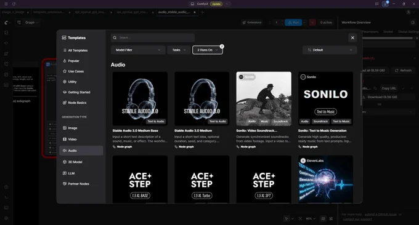
Task: Click the blue notification icon in title bar
Action: click(x=385, y=4)
